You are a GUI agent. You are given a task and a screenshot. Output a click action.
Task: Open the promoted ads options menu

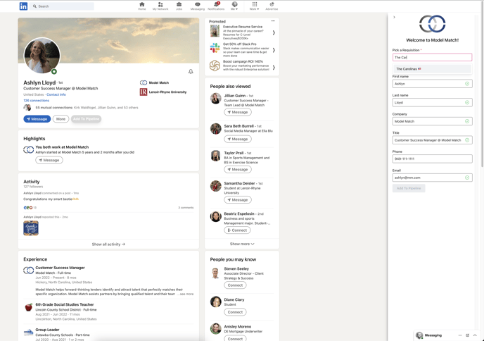[x=273, y=21]
